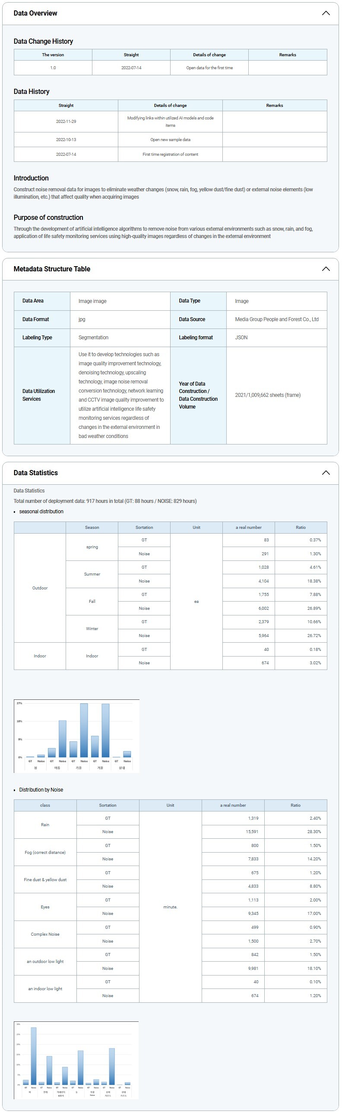Click the Metadata Structure Table heading
The image size is (342, 1114).
(52, 269)
